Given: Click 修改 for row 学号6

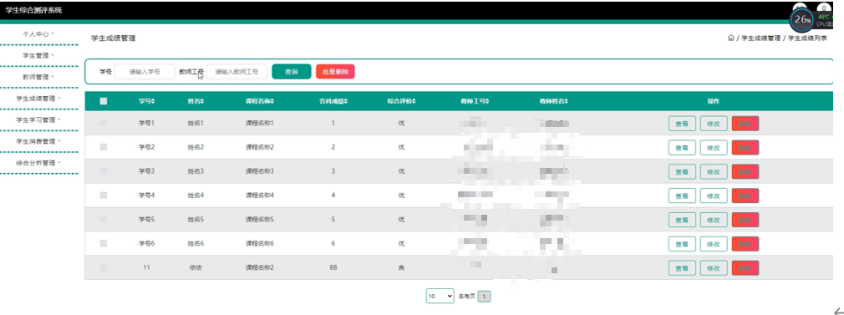Looking at the screenshot, I should (714, 244).
